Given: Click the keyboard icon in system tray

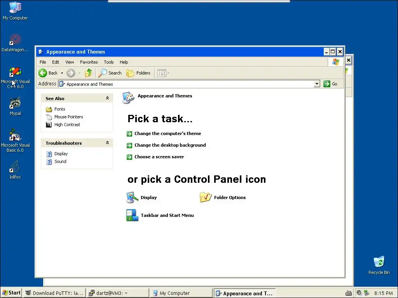Looking at the screenshot, I should click(349, 293).
